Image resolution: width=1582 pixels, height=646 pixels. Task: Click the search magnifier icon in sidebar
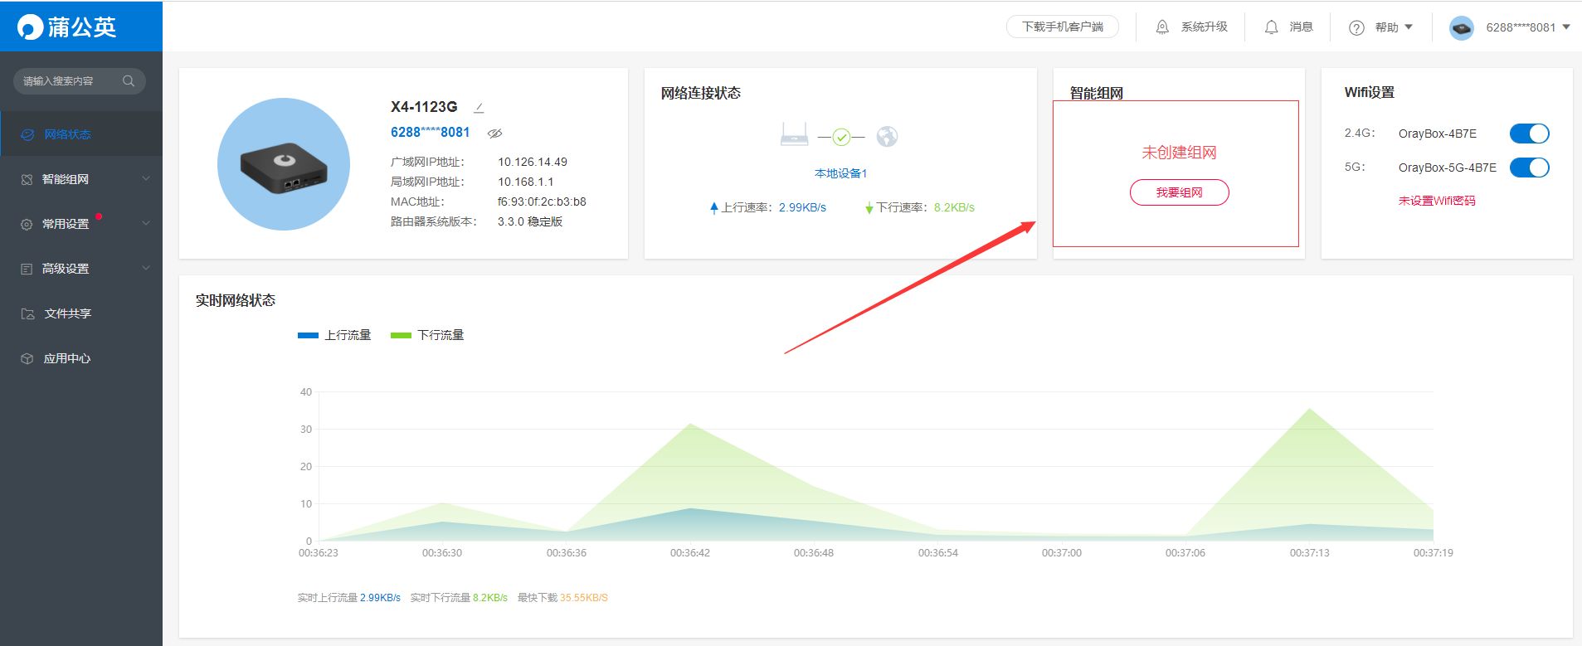pyautogui.click(x=129, y=80)
